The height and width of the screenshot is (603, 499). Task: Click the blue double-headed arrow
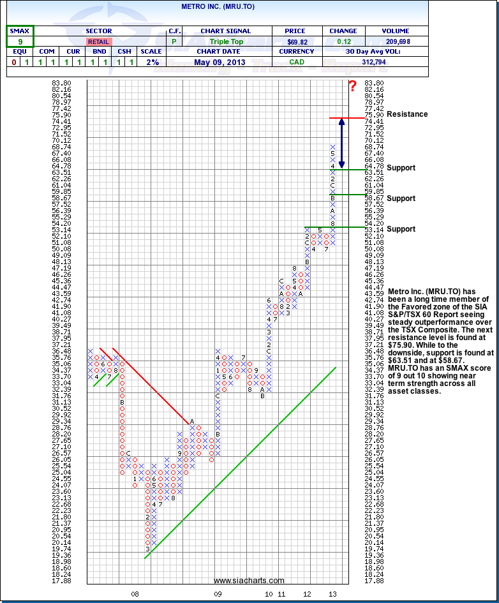pos(342,144)
